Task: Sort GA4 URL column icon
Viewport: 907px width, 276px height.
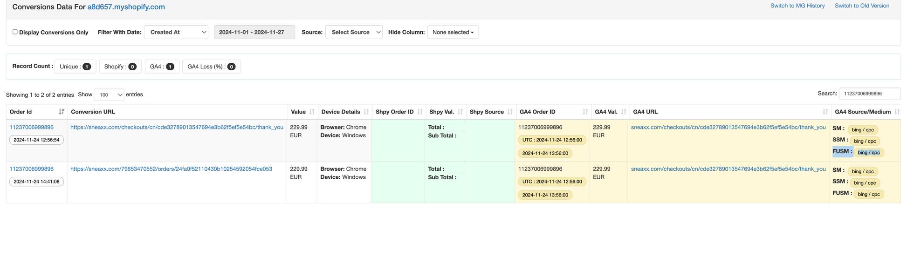Action: tap(825, 112)
